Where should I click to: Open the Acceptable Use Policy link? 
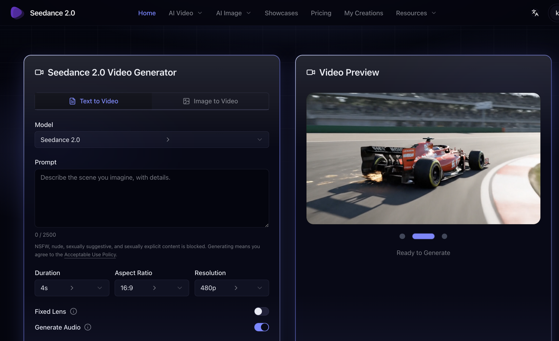pyautogui.click(x=90, y=254)
